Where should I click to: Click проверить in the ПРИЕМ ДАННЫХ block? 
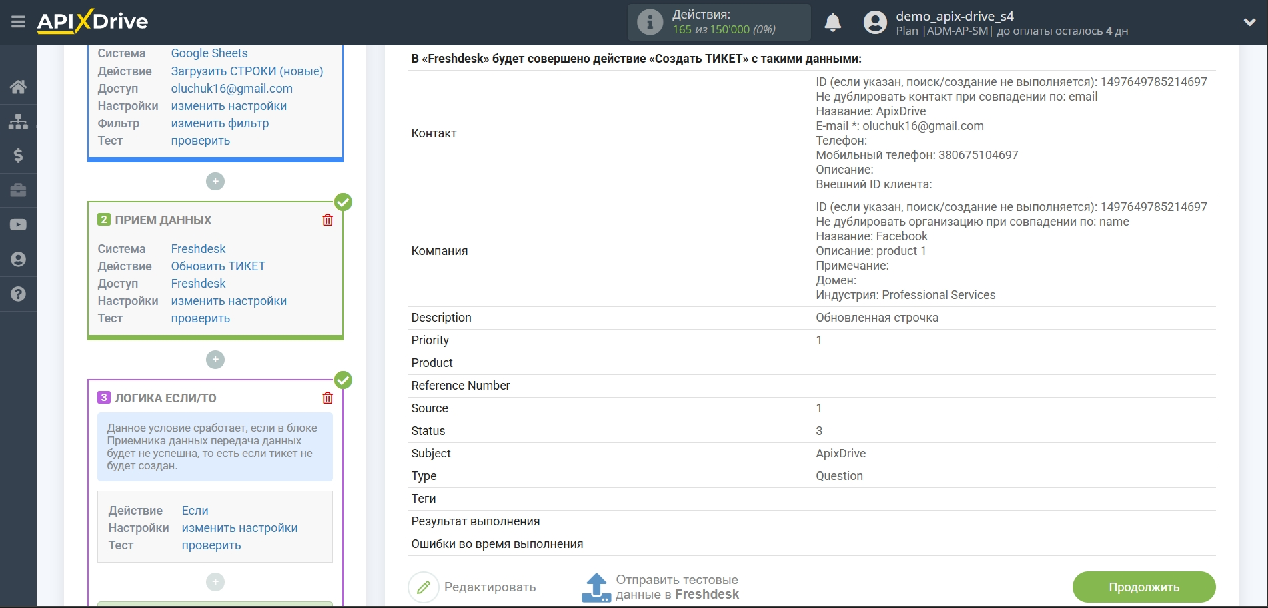201,318
